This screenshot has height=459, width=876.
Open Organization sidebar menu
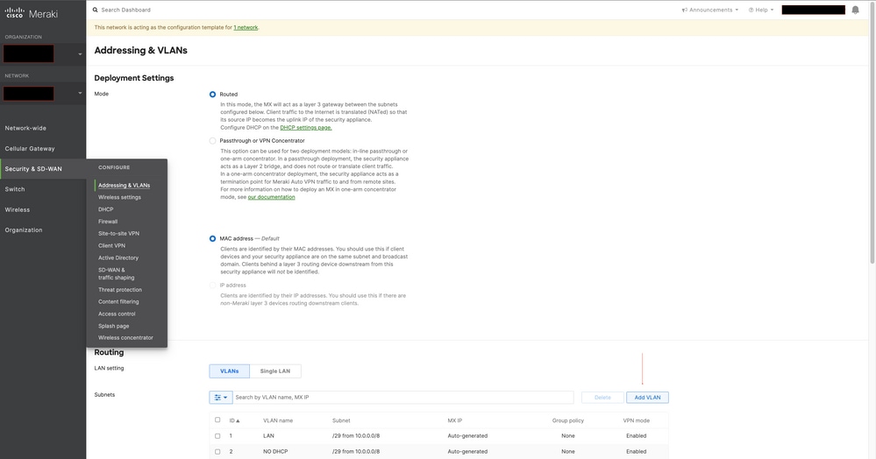(24, 230)
